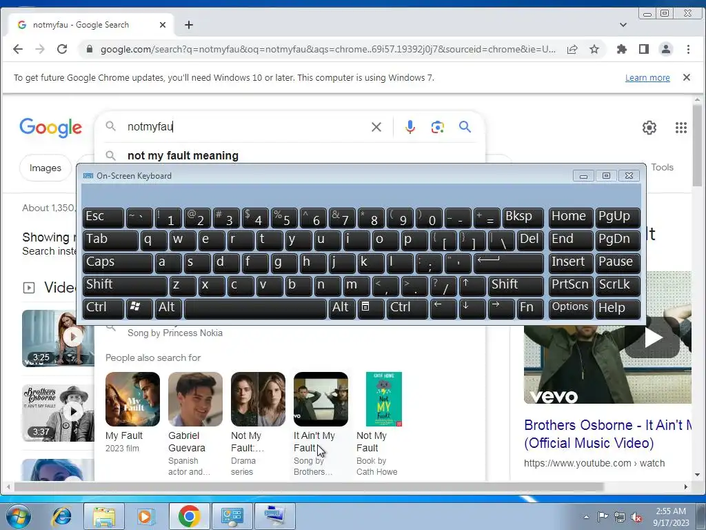Search by image with Google Lens icon

(x=437, y=127)
